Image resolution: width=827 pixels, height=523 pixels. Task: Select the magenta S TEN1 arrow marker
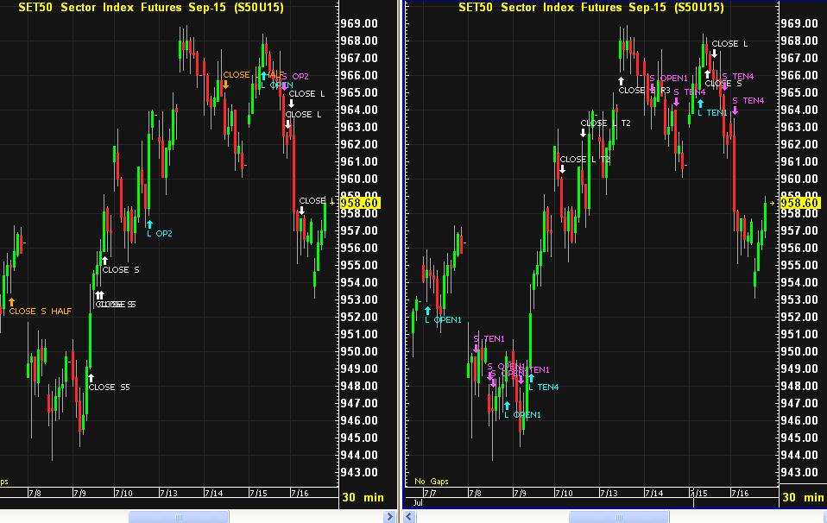click(476, 348)
